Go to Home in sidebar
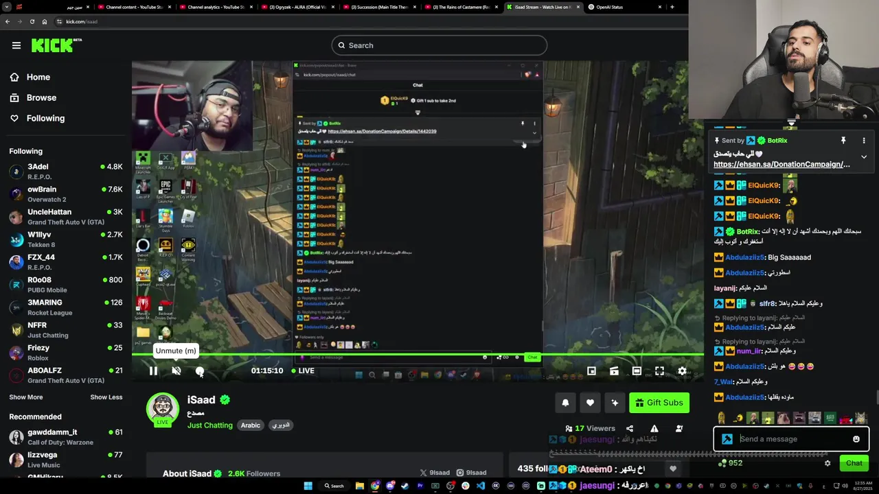 click(x=38, y=77)
